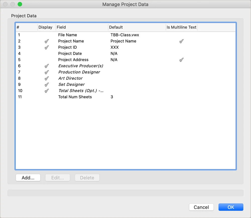The height and width of the screenshot is (218, 251).
Task: Select the Production Designer field row
Action: 79,72
